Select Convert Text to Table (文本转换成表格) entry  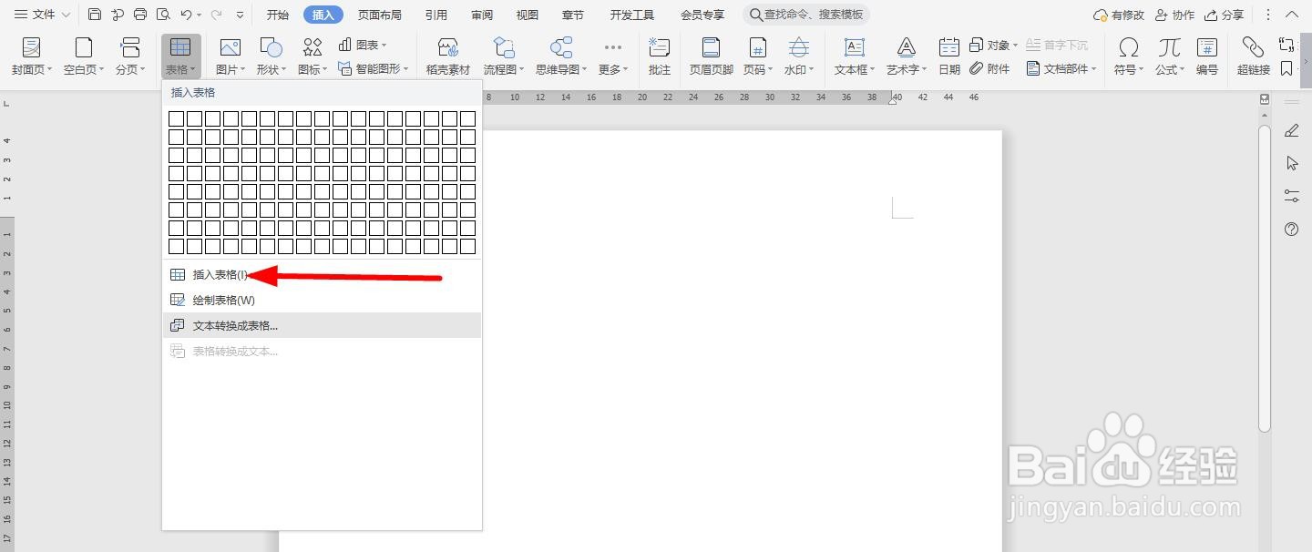tap(322, 325)
